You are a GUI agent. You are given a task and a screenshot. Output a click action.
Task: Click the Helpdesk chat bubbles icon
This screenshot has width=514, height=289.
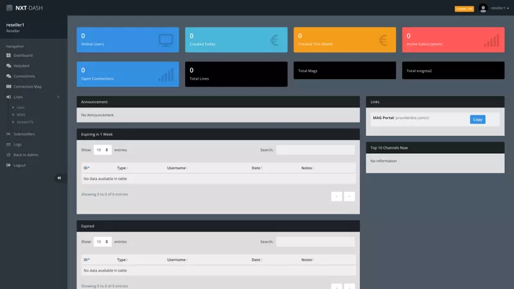[x=9, y=66]
